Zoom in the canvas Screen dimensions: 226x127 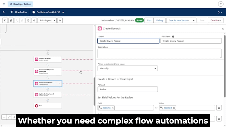pyautogui.click(x=14, y=117)
